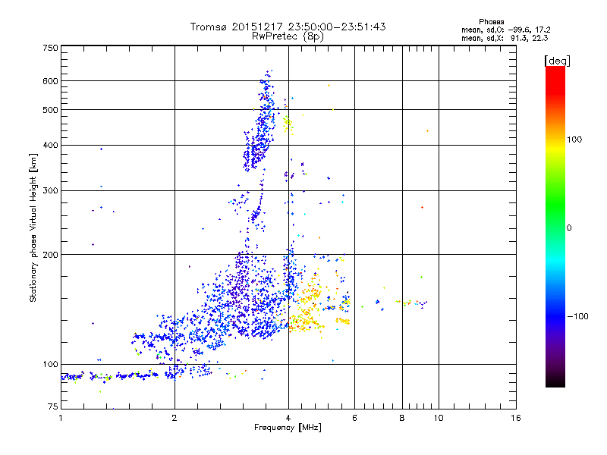The width and height of the screenshot is (607, 455).
Task: Click the "75" y-axis tick label
Action: pyautogui.click(x=53, y=406)
